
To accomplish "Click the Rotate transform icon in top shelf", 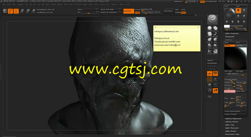I will point(33,11).
